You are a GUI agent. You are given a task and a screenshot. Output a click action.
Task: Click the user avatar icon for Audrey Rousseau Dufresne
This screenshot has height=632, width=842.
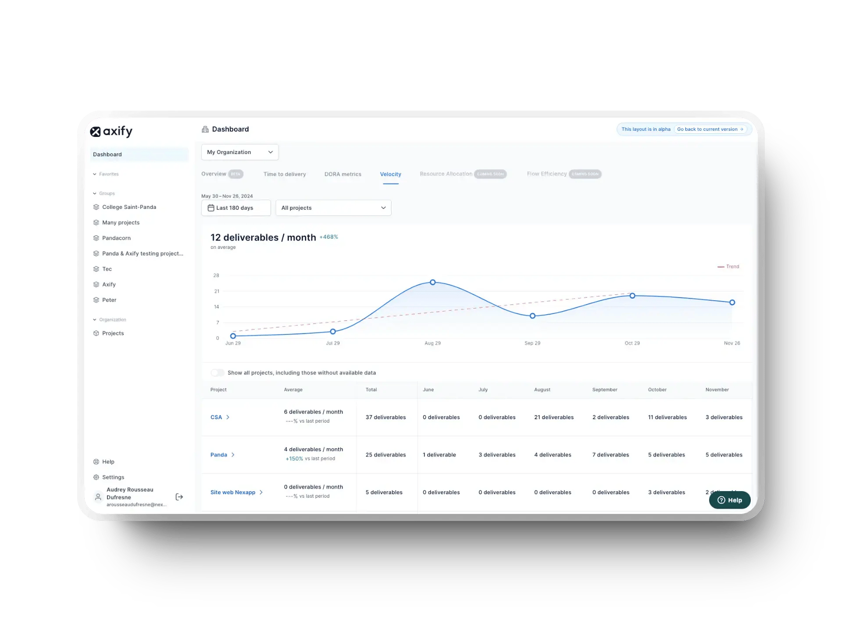tap(97, 497)
